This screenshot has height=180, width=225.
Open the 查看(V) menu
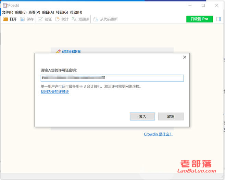coord(34,12)
